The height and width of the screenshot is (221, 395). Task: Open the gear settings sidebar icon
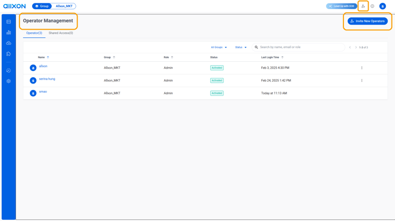(9, 81)
